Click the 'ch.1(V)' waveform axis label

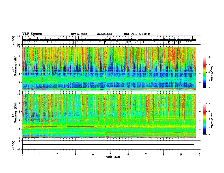point(13,40)
